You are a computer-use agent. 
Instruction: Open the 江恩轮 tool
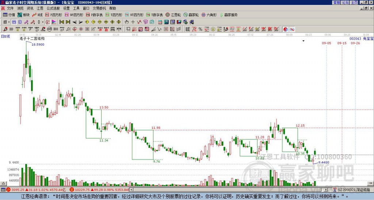point(173,15)
